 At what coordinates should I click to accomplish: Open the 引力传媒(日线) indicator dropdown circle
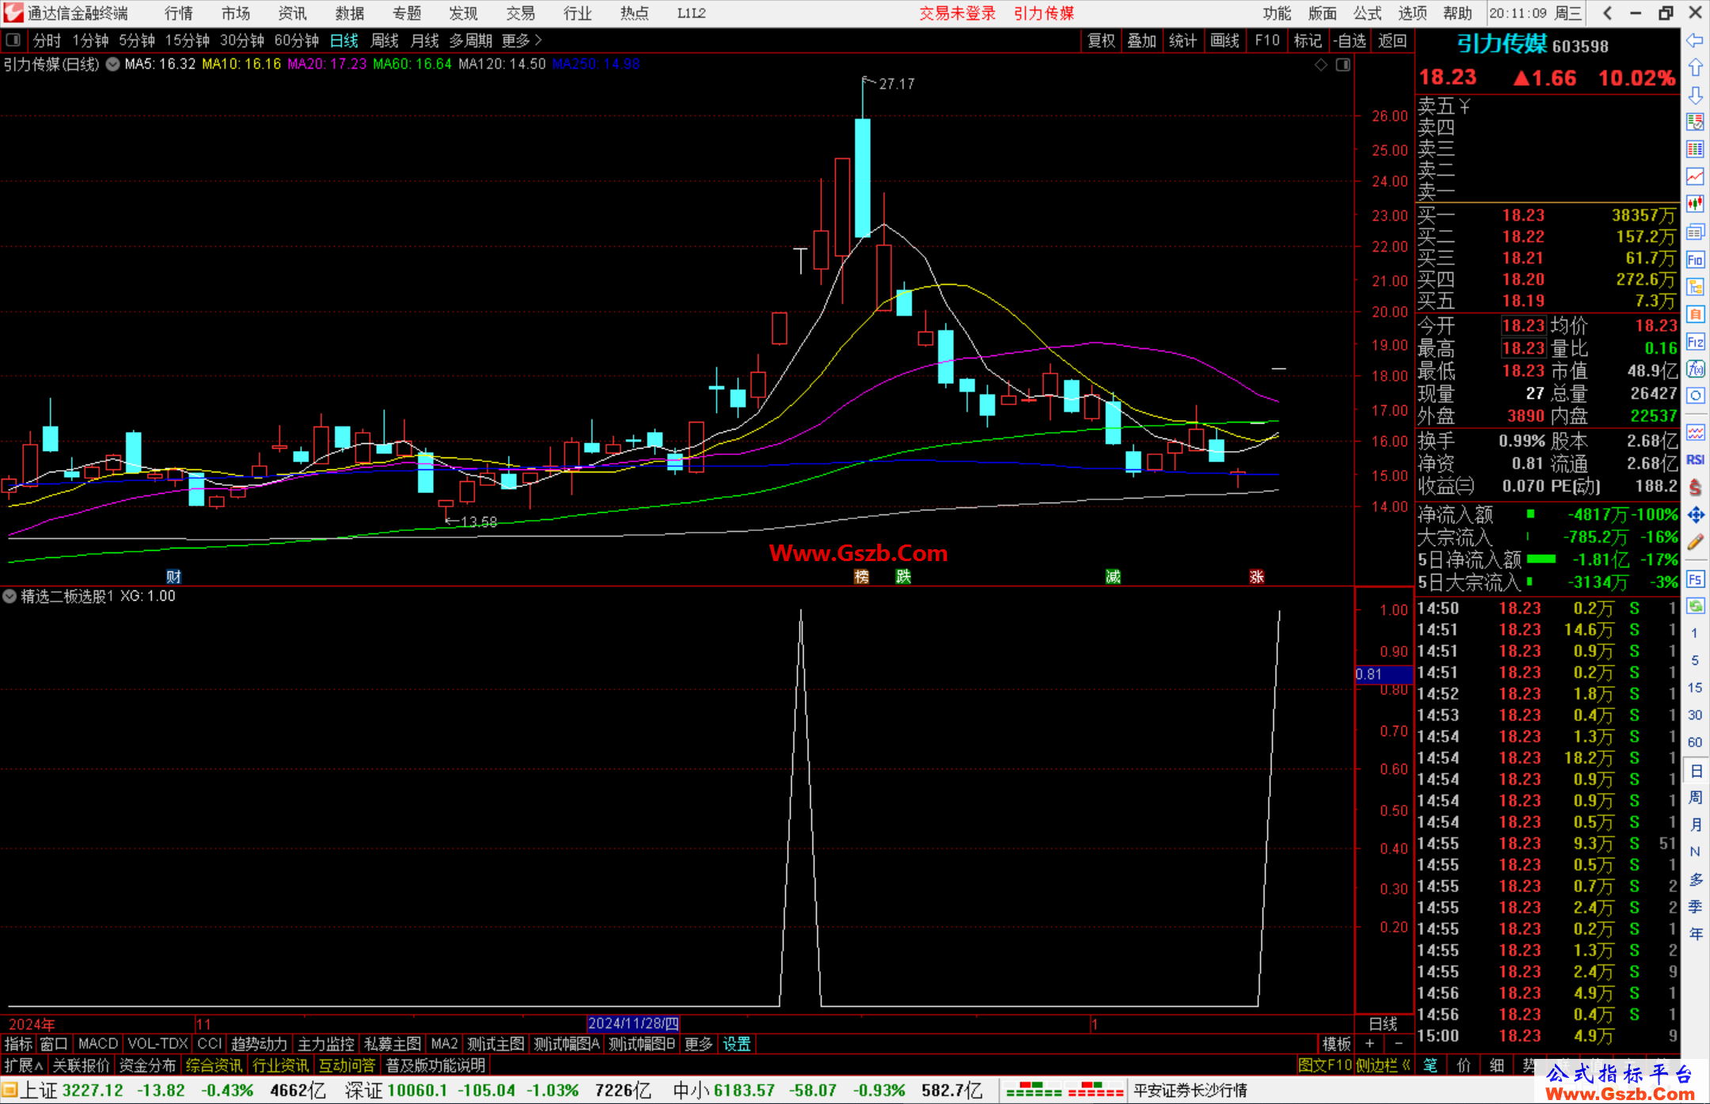(113, 64)
